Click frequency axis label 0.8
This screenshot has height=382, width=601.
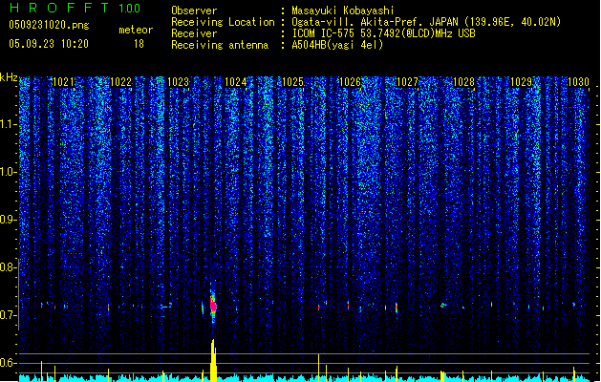[8, 267]
